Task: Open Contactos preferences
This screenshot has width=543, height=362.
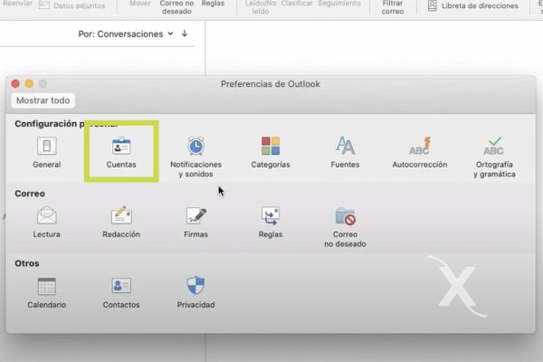Action: click(x=121, y=293)
